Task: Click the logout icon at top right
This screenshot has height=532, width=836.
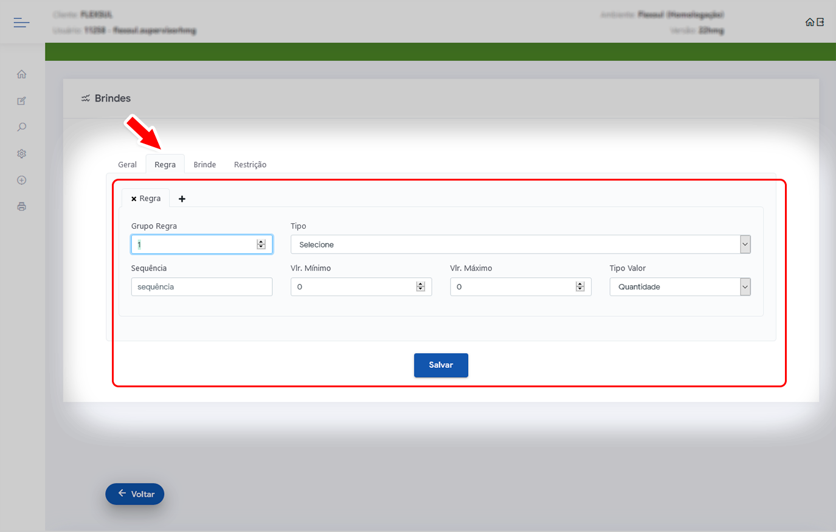Action: (x=820, y=22)
